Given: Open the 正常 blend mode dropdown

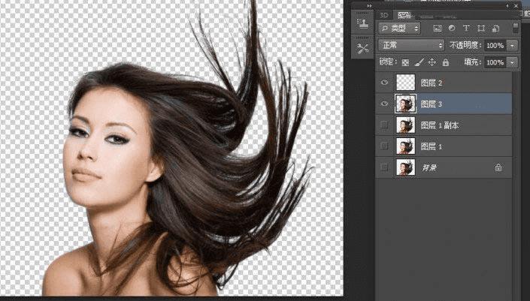Looking at the screenshot, I should tap(411, 45).
